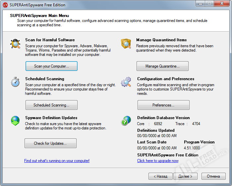This screenshot has width=232, height=186.
Task: Open the Manage Quarantine dialog
Action: [162, 66]
